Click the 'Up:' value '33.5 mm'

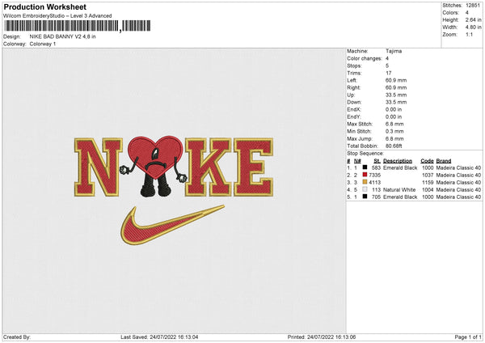[x=396, y=95]
